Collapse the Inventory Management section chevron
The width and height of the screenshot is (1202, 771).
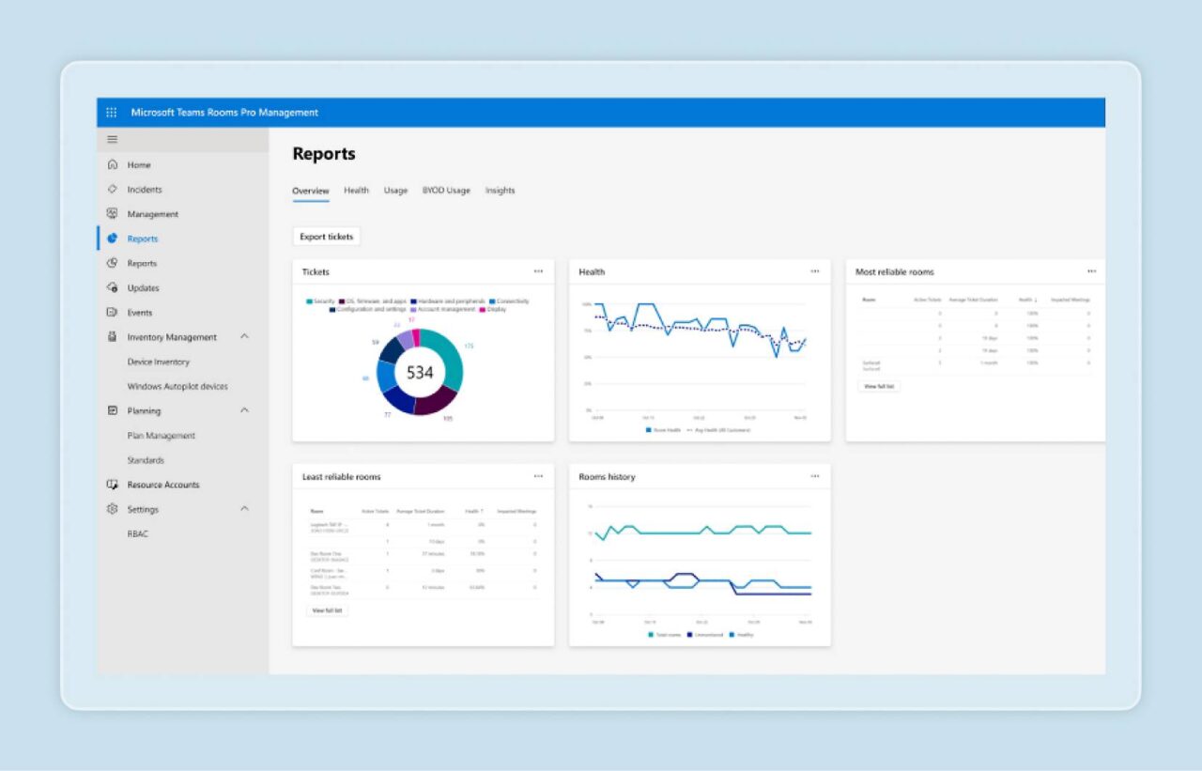tap(244, 336)
